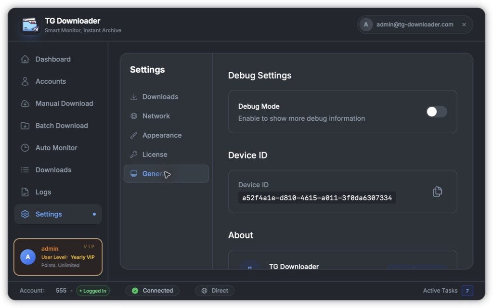The height and width of the screenshot is (308, 493).
Task: Click the Device ID value a52f4a1e-d810-4615-a011-3f0da6307334
Action: (x=317, y=198)
